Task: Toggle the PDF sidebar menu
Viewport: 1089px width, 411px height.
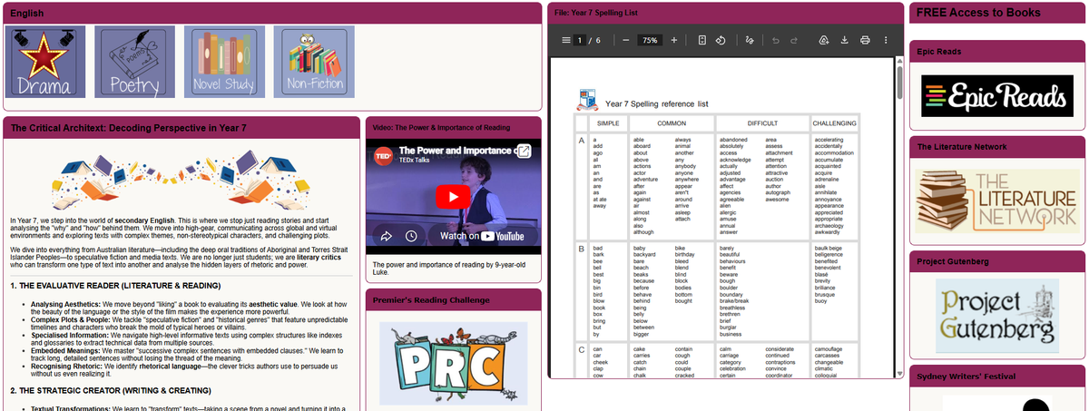Action: (566, 40)
